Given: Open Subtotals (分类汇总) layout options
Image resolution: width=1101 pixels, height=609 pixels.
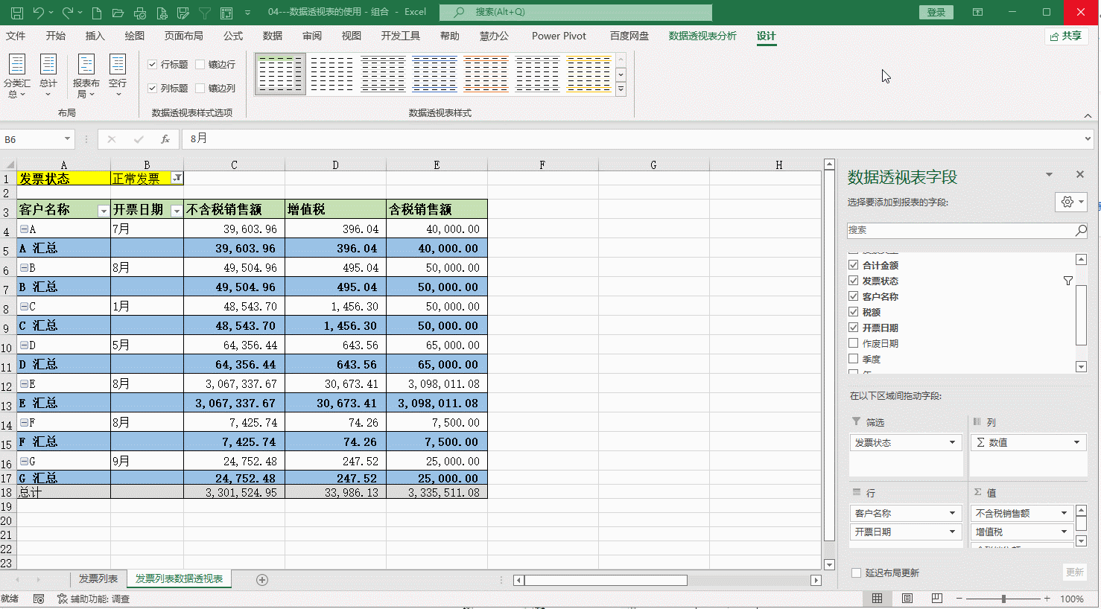Looking at the screenshot, I should pyautogui.click(x=16, y=76).
